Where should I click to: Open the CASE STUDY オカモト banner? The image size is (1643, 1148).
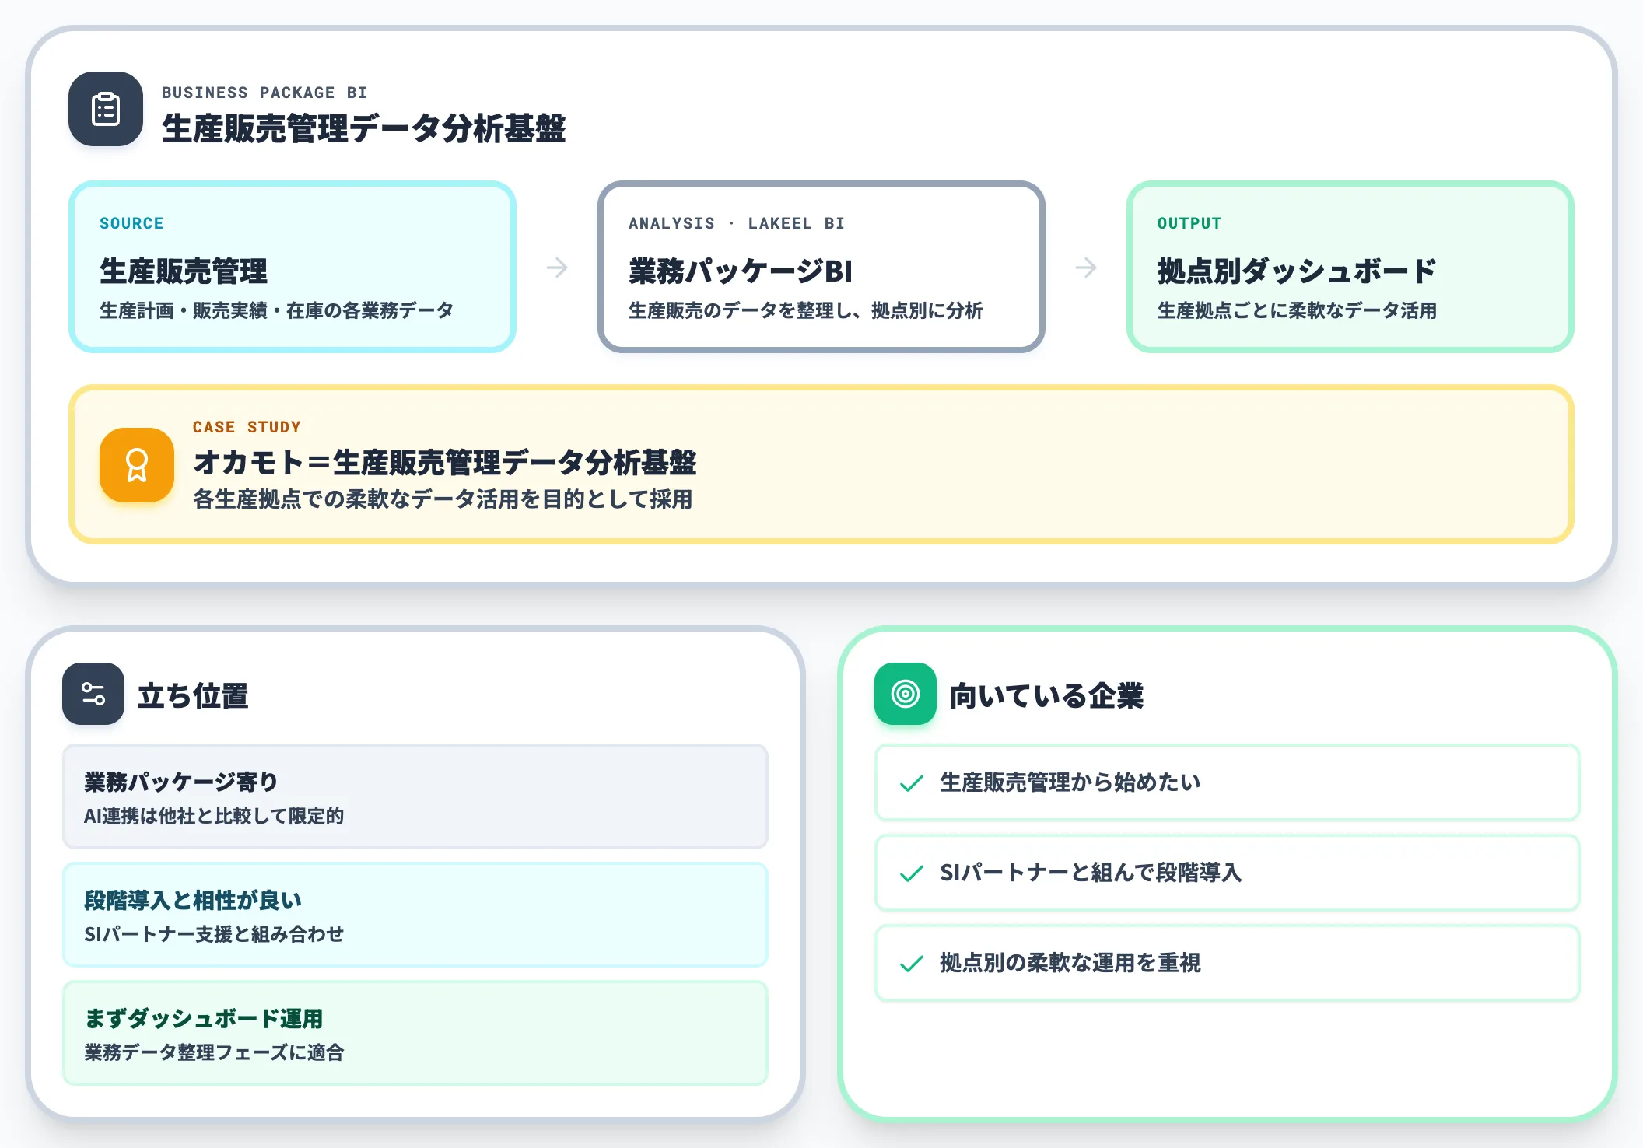point(821,464)
